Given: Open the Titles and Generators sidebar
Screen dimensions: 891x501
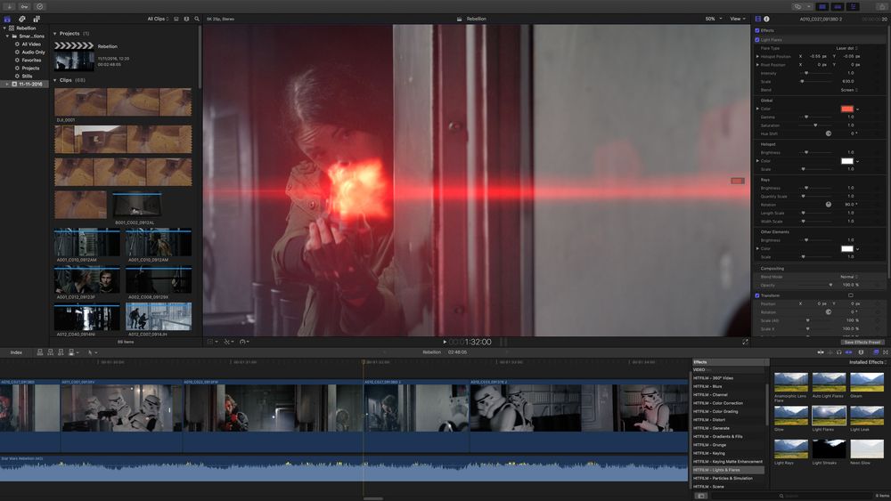Looking at the screenshot, I should (37, 19).
